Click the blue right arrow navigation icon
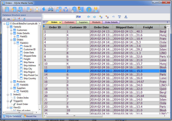 pyautogui.click(x=94, y=17)
